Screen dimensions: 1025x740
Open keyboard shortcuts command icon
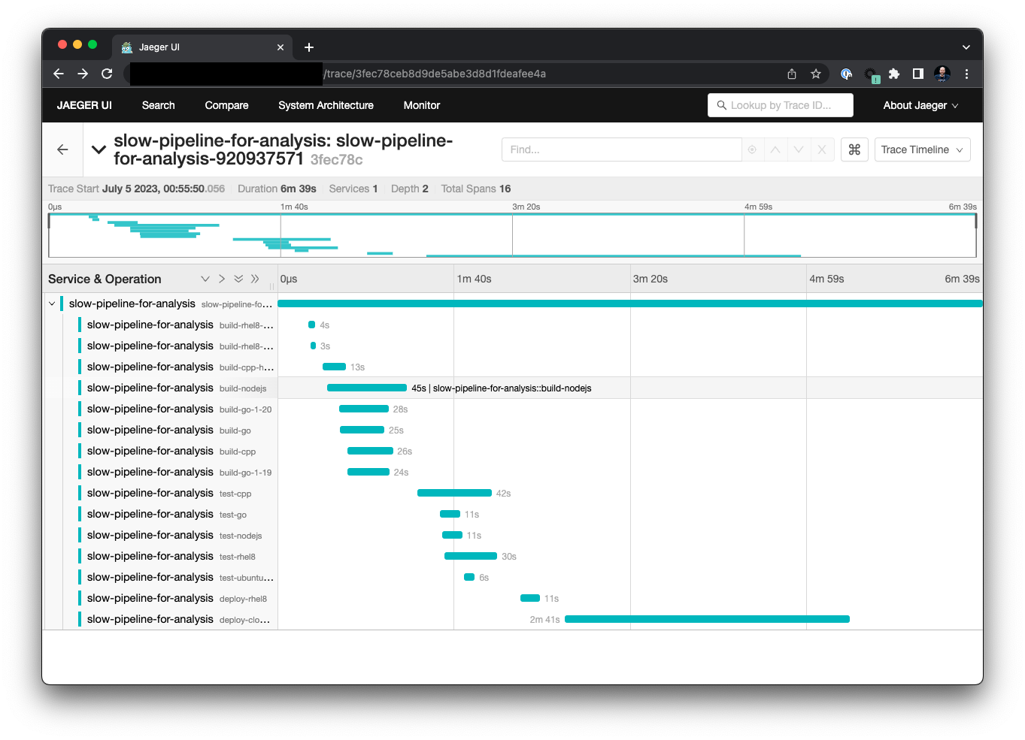(854, 150)
